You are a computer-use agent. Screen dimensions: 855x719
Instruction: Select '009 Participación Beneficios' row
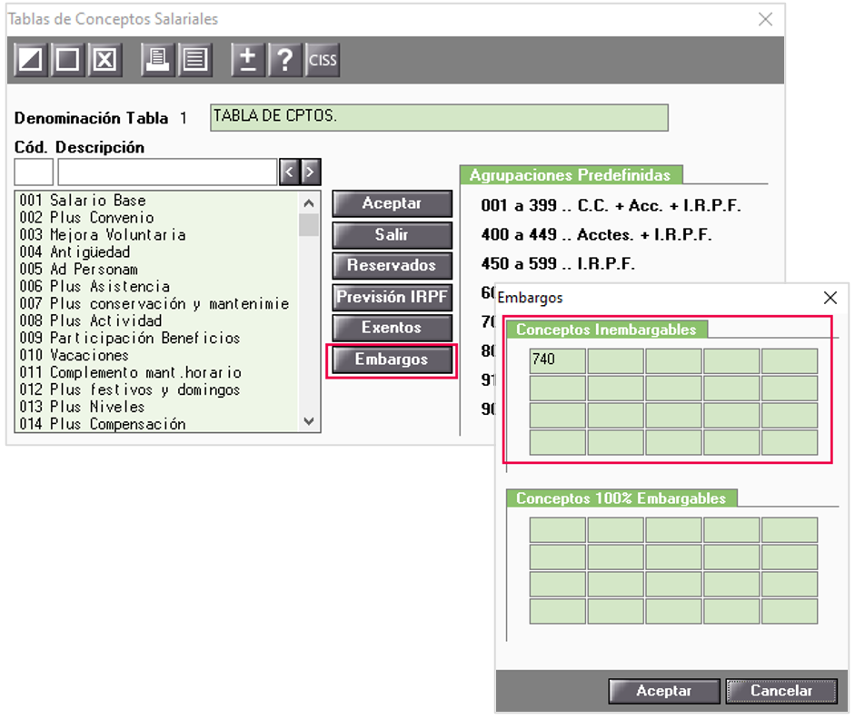[x=156, y=339]
